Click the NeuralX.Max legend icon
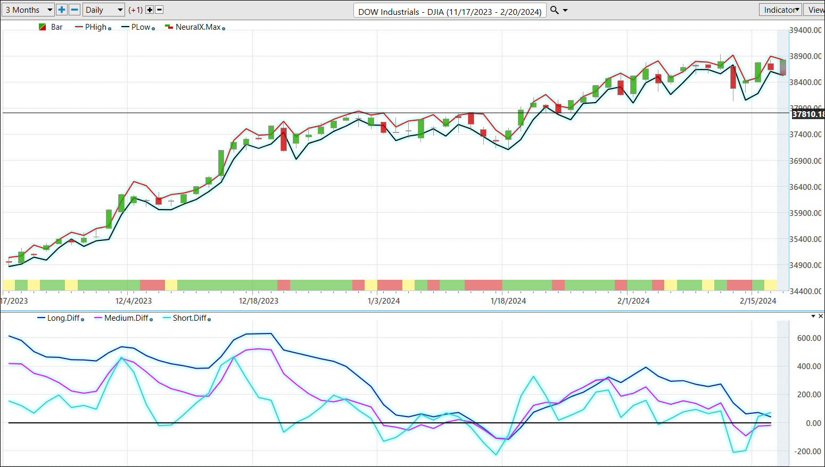 (x=169, y=27)
